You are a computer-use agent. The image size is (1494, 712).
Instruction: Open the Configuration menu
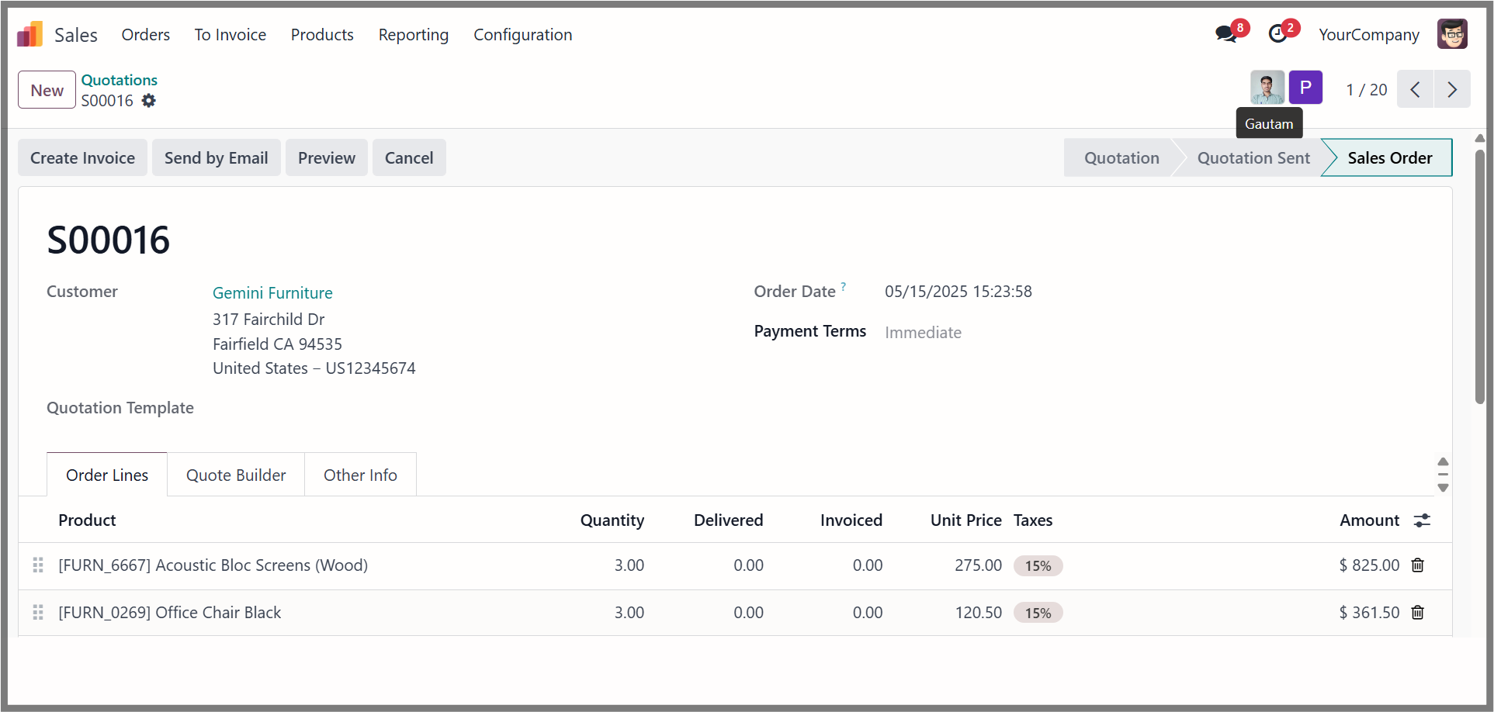[523, 35]
